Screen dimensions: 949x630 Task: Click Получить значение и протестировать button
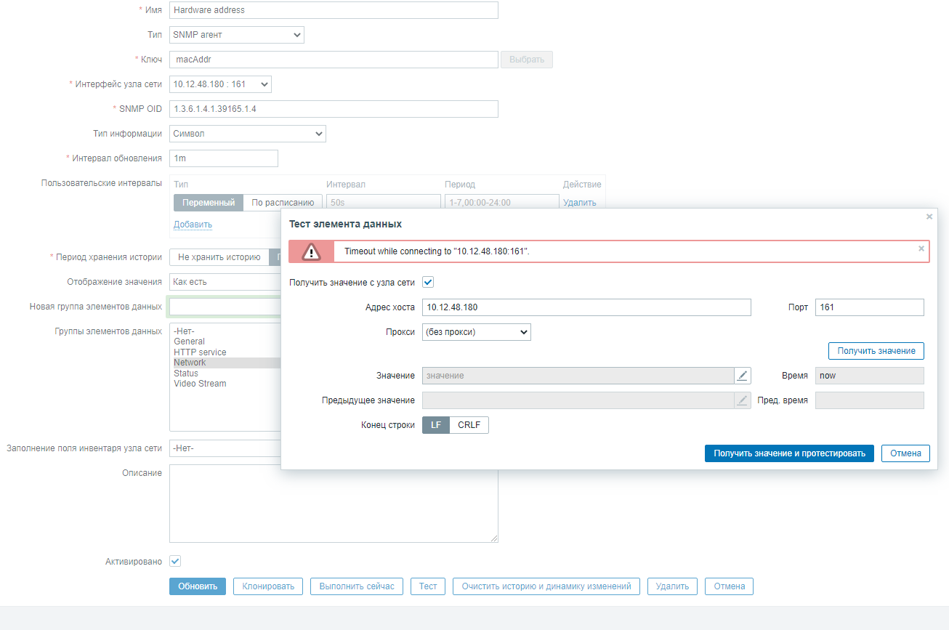point(789,453)
